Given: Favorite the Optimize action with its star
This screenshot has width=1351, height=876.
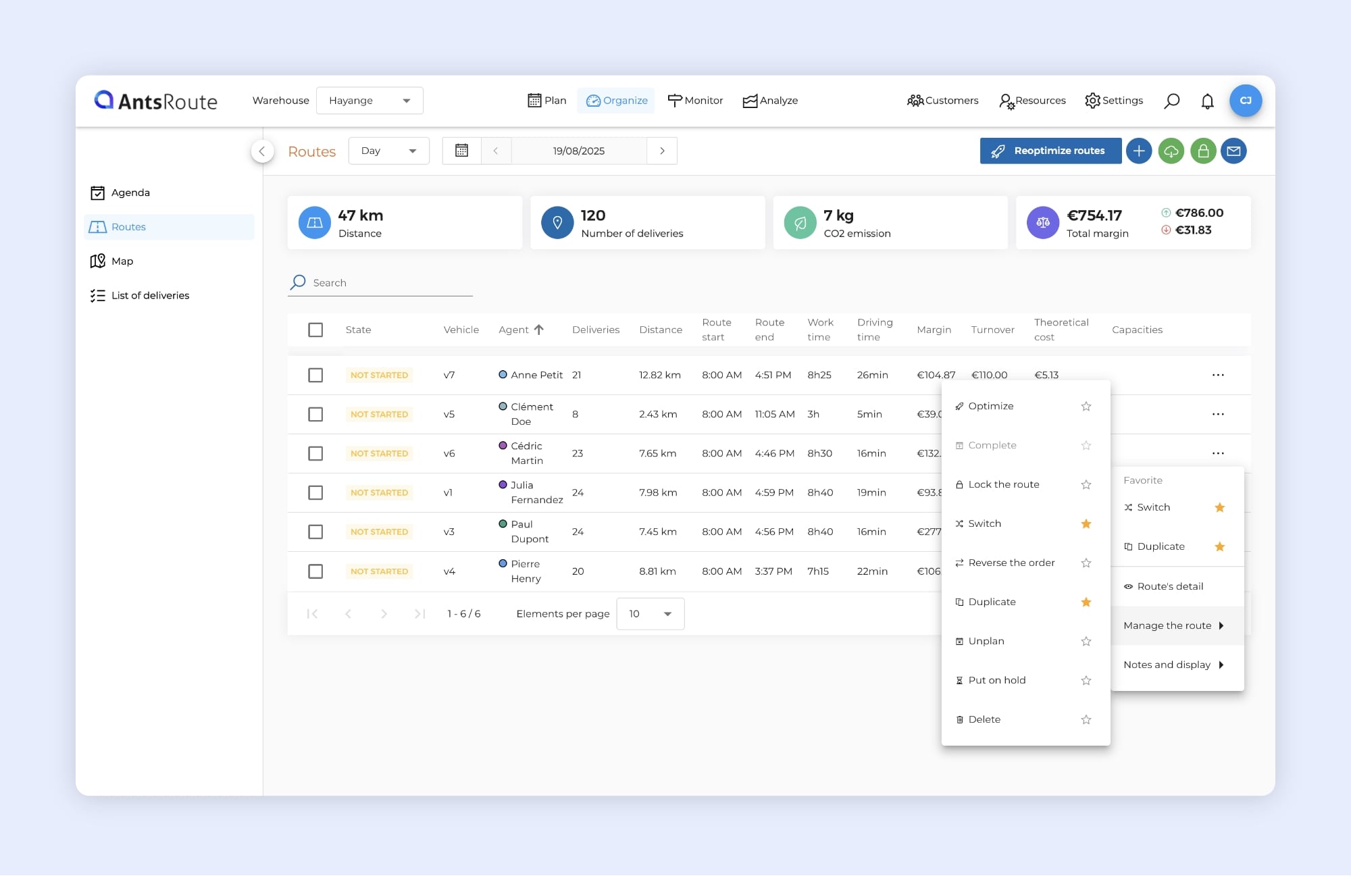Looking at the screenshot, I should click(x=1086, y=406).
